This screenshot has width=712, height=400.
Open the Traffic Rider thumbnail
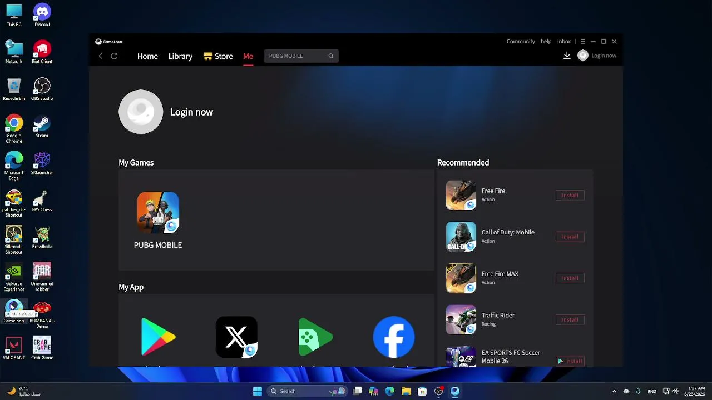461,319
